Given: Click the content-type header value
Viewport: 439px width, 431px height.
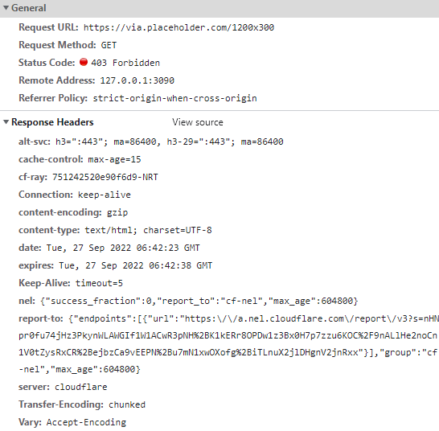Looking at the screenshot, I should [148, 230].
